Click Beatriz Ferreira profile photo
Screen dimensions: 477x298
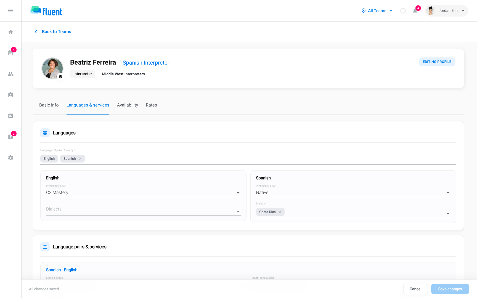pyautogui.click(x=52, y=68)
